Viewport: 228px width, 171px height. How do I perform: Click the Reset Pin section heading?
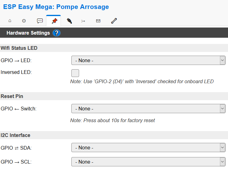[x=12, y=96]
